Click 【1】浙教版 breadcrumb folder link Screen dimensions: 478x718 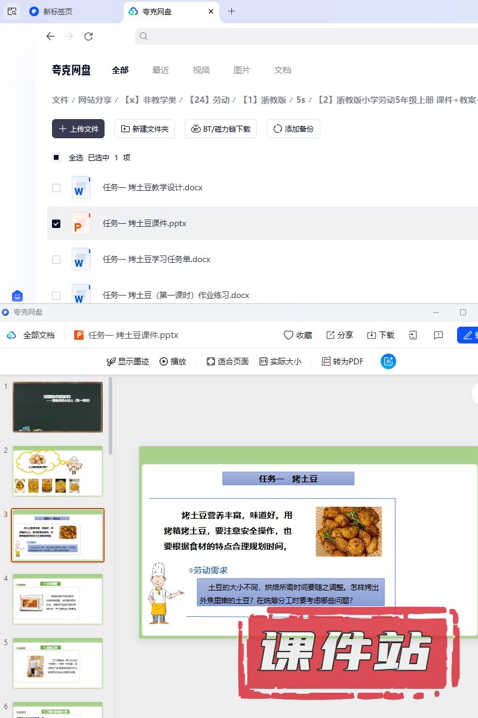click(263, 100)
